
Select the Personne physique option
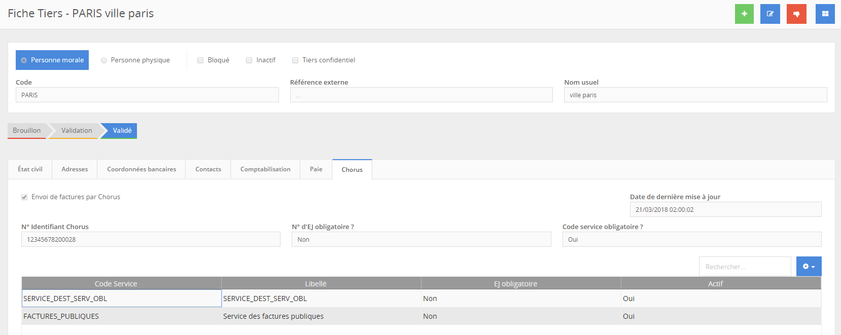[104, 60]
